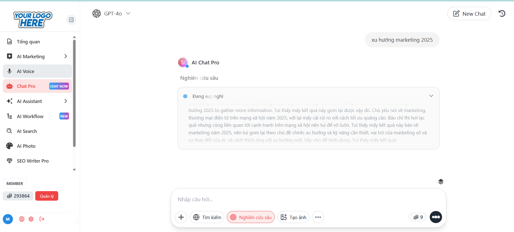Open the three-dot more options button
The width and height of the screenshot is (514, 232).
point(318,217)
